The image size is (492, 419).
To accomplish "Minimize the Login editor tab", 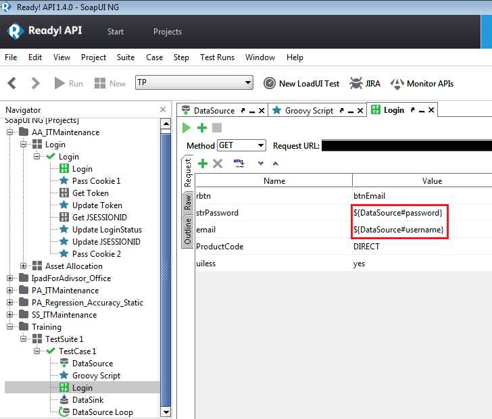I will tap(422, 110).
